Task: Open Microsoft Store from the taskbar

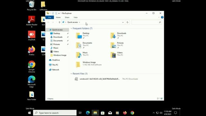Action: (x=103, y=113)
